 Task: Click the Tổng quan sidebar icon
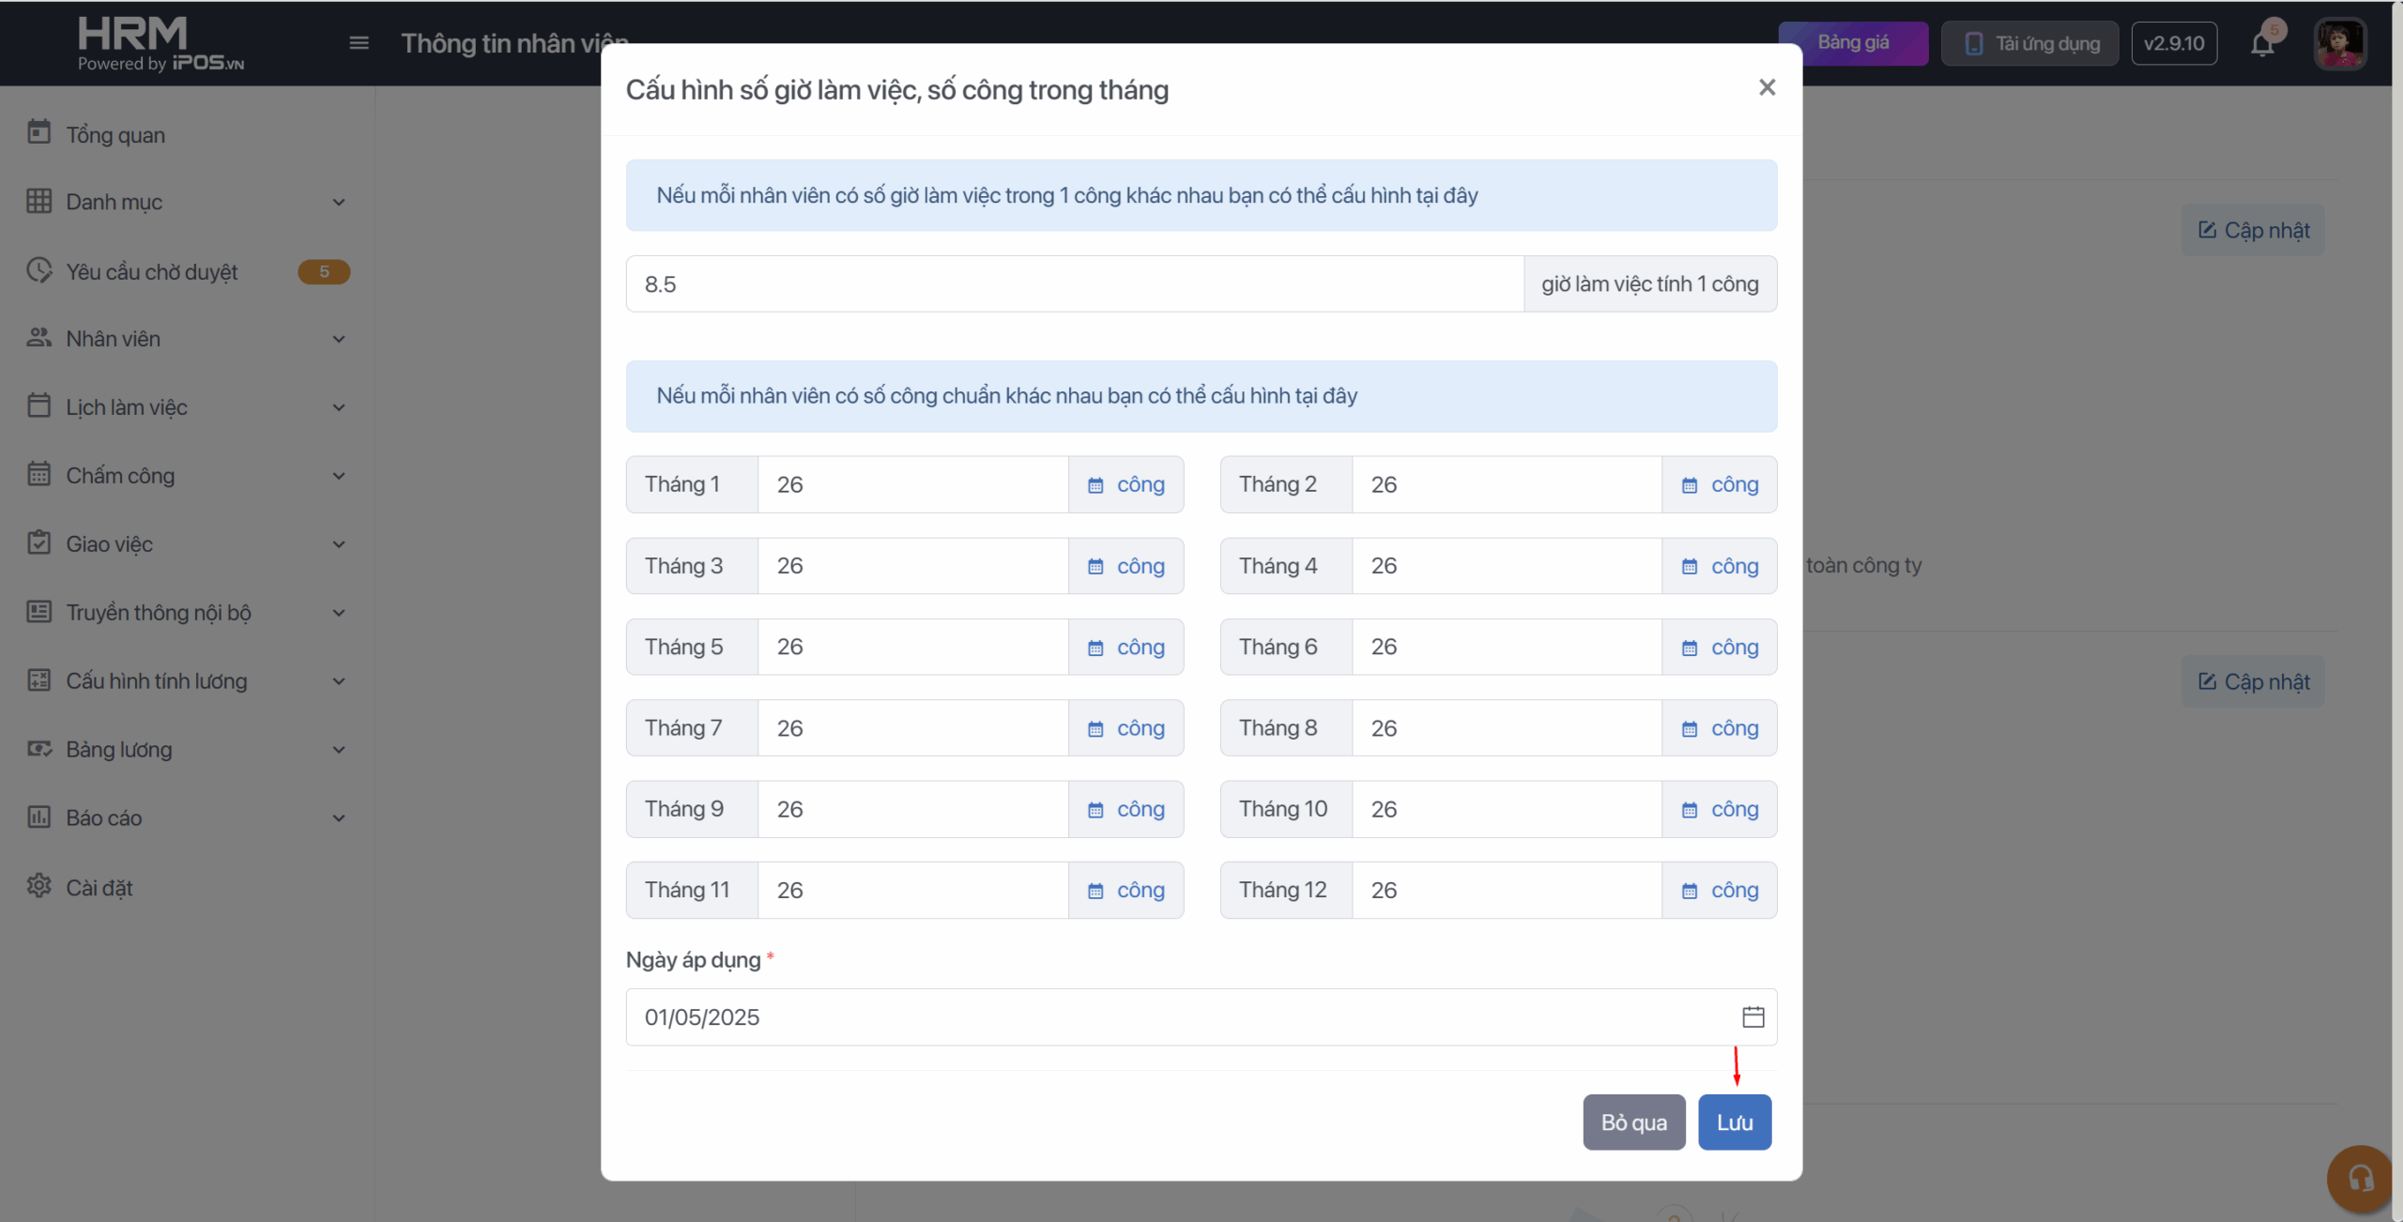pyautogui.click(x=38, y=133)
